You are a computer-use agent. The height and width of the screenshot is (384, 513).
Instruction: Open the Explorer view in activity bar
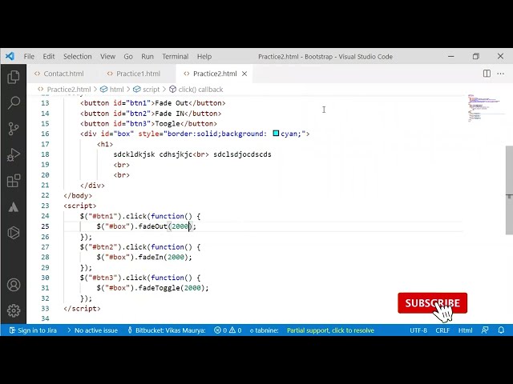(14, 77)
